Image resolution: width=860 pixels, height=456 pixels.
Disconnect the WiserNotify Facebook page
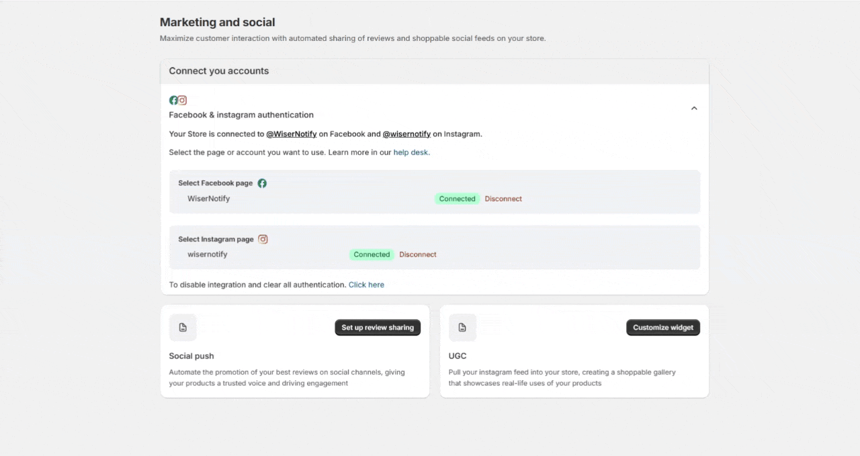point(503,199)
